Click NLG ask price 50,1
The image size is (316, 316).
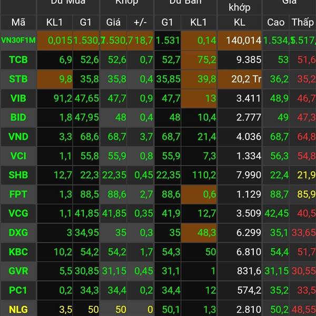[171, 309]
